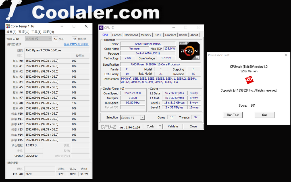Click the power value 33.9W

coord(84,174)
